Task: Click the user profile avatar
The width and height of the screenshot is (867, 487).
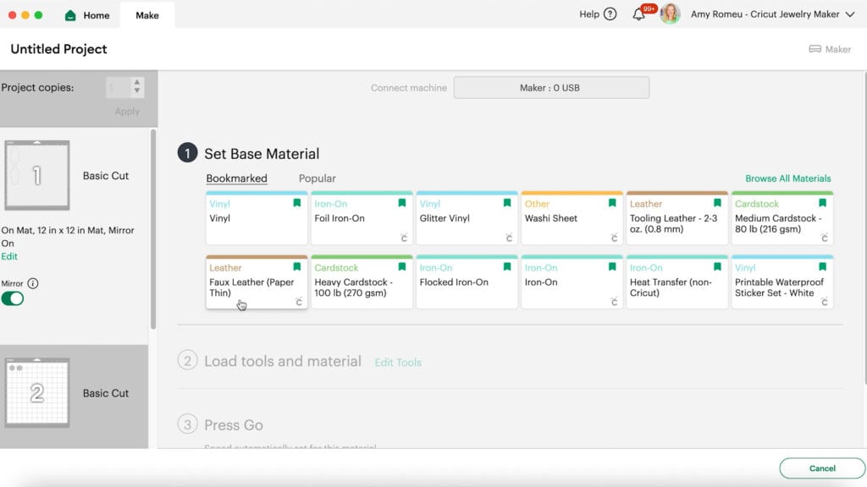Action: (670, 14)
